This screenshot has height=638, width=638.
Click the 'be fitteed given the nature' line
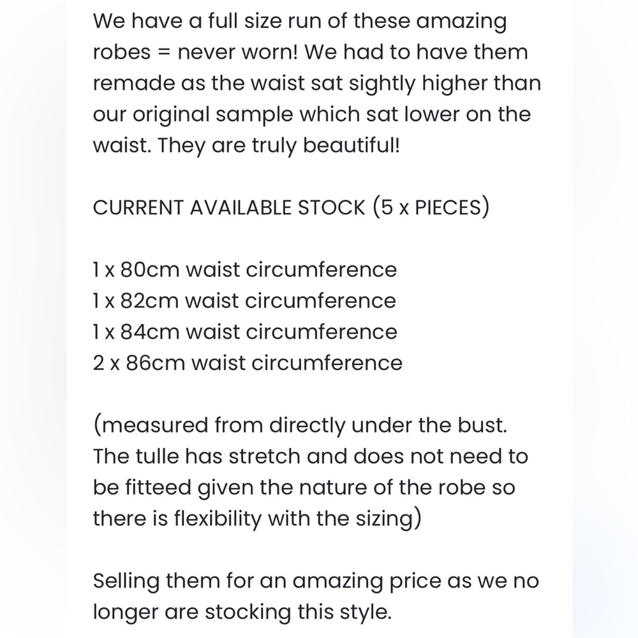(x=304, y=487)
